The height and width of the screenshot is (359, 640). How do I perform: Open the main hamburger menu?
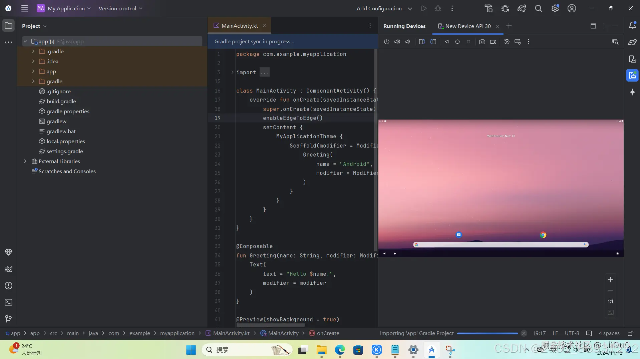click(25, 8)
